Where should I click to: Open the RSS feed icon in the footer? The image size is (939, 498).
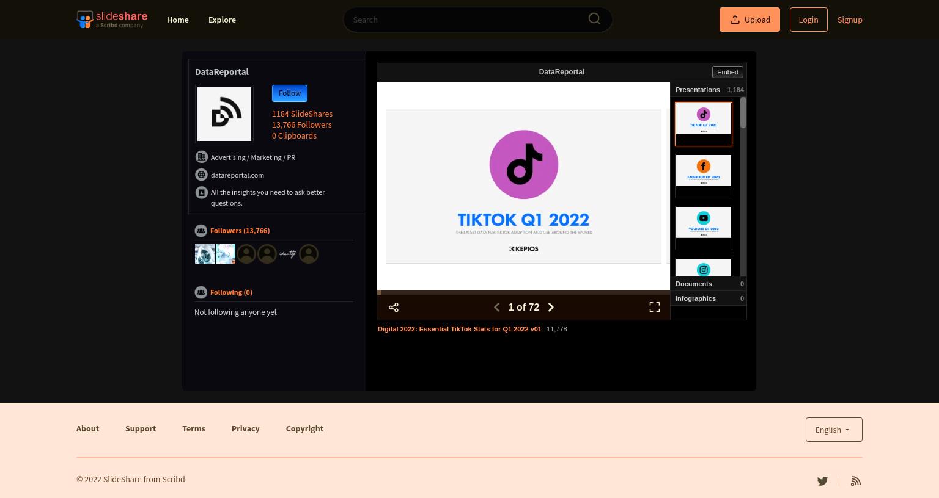(856, 481)
